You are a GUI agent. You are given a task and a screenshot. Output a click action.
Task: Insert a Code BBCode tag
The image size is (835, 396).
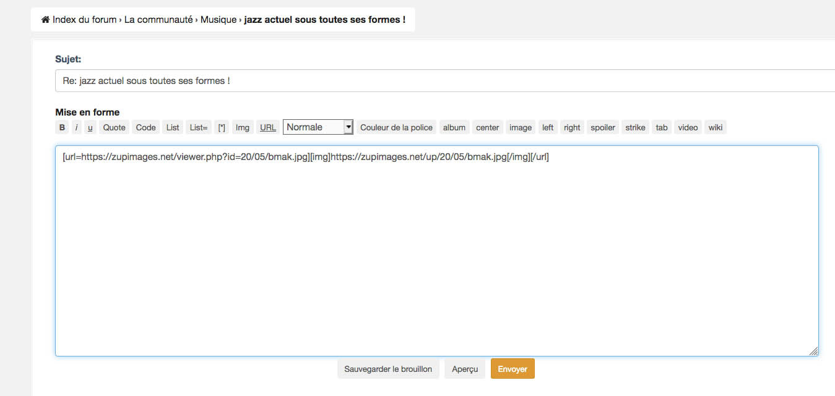point(145,127)
